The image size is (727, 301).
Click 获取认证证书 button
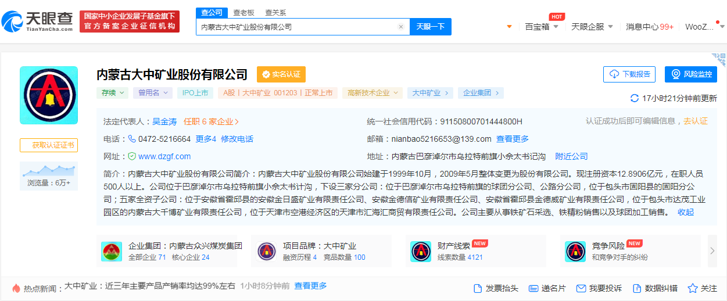49,145
